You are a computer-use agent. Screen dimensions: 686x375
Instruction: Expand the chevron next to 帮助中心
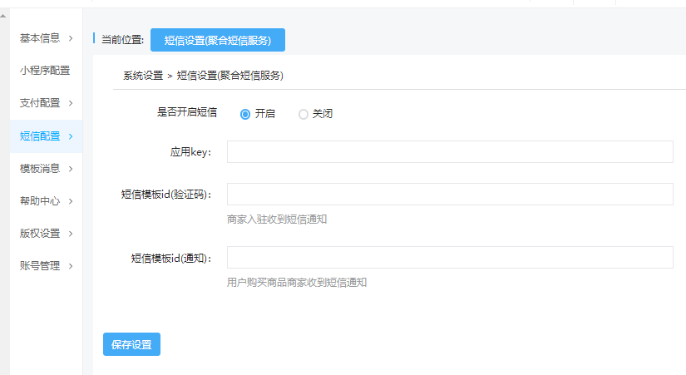point(71,201)
